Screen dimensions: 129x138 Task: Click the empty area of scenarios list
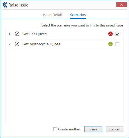coord(64,85)
